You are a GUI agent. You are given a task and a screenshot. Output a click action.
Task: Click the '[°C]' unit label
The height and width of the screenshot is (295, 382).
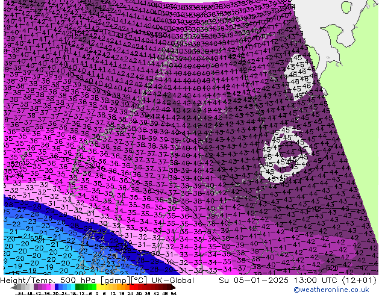[x=139, y=281]
